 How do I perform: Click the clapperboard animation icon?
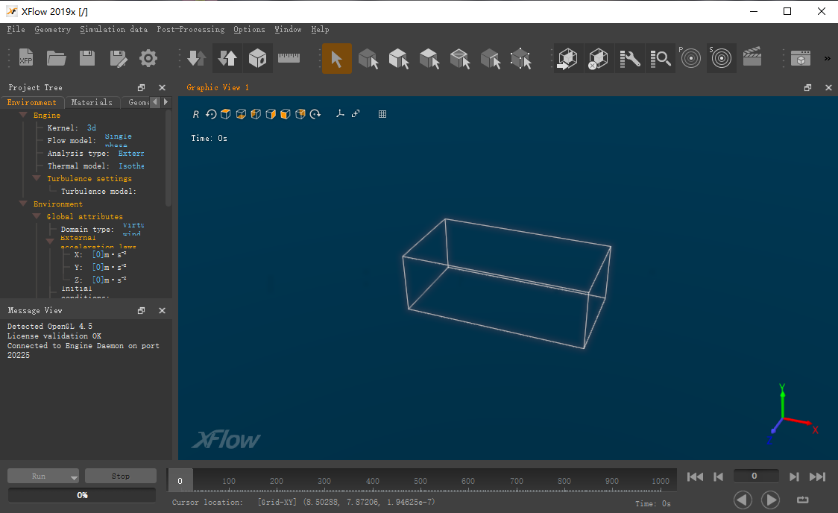752,57
